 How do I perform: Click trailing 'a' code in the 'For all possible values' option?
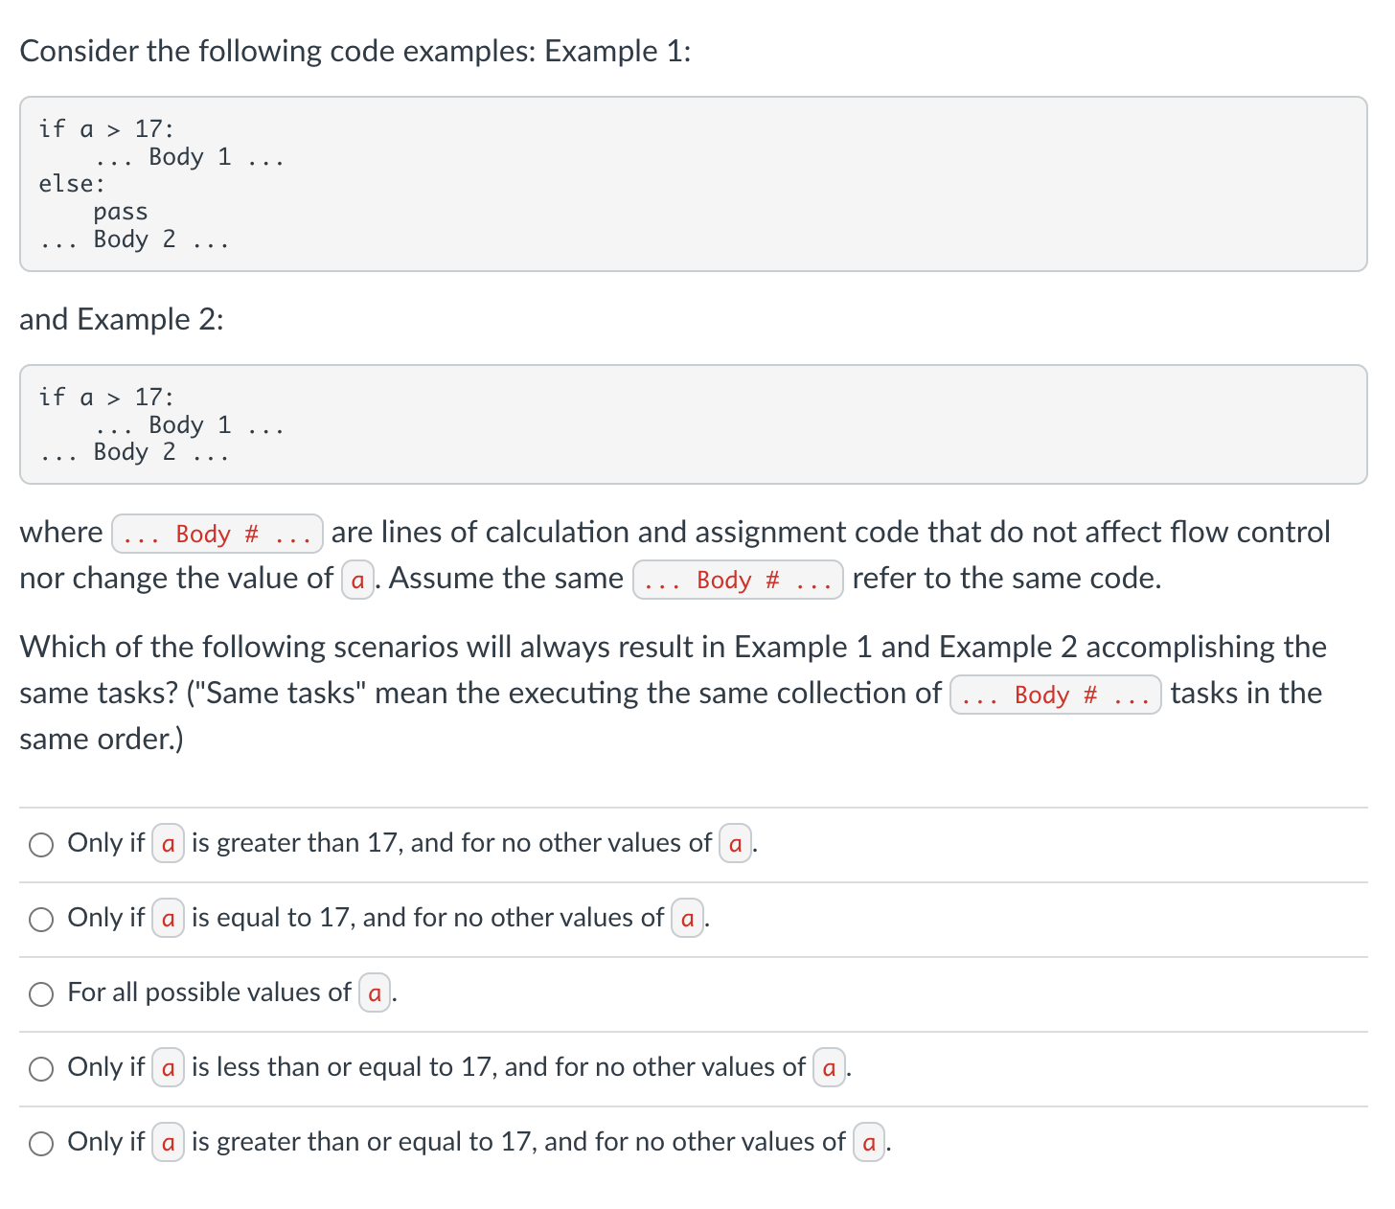[x=375, y=993]
